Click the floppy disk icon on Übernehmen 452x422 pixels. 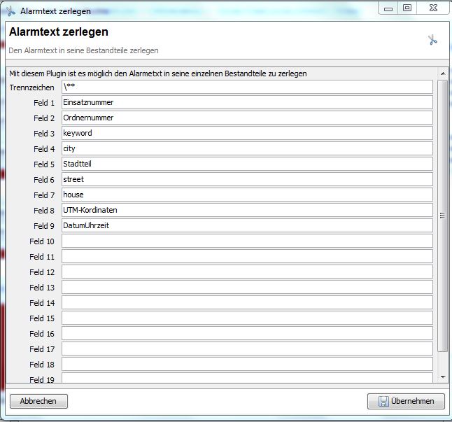tap(383, 401)
